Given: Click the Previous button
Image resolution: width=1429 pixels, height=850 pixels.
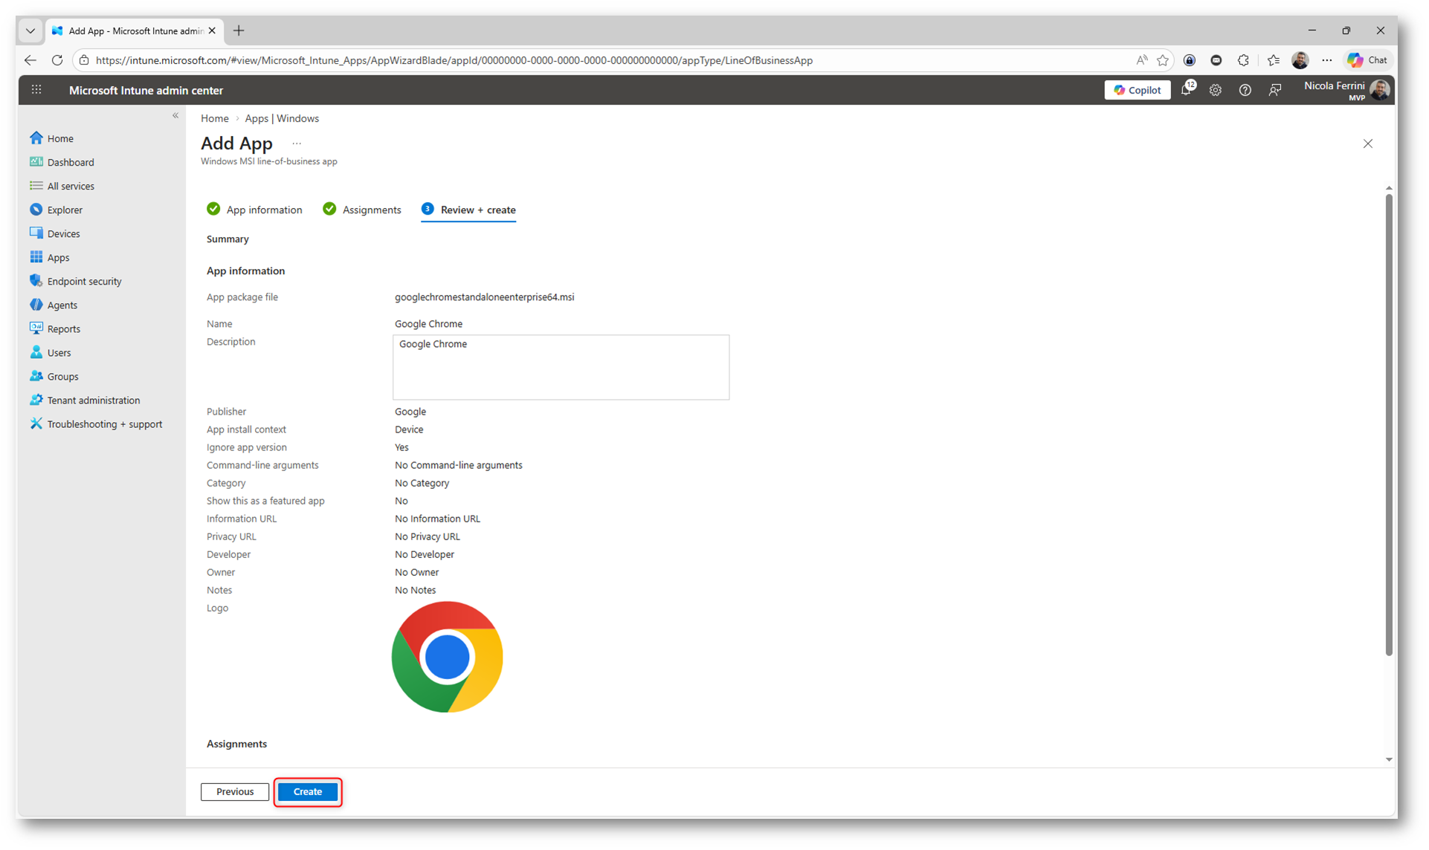Looking at the screenshot, I should point(234,791).
